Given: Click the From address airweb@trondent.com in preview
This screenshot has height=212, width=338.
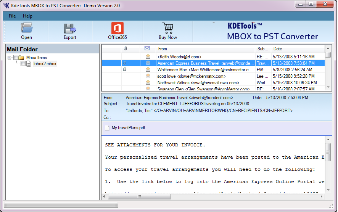Looking at the screenshot, I should (211, 98).
